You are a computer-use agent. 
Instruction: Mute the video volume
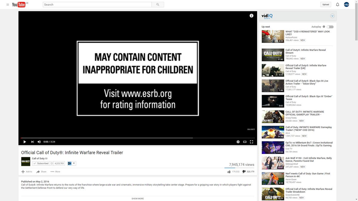39,142
